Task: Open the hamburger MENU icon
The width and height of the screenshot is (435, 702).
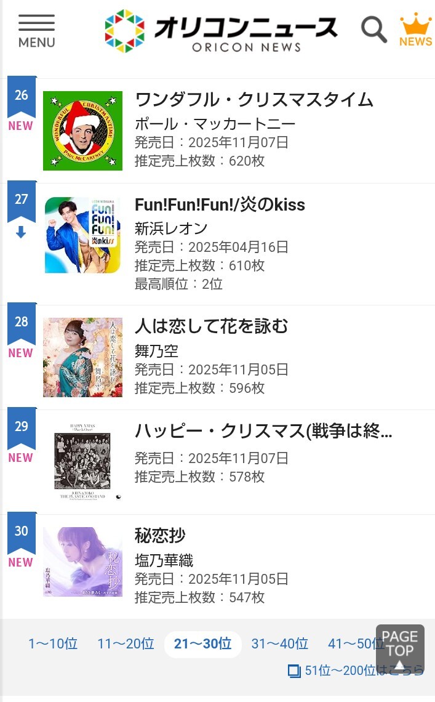Action: (x=36, y=31)
